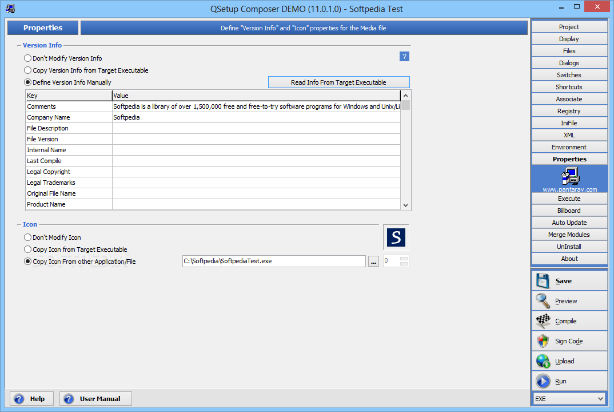
Task: Open the Billboard section
Action: (x=569, y=211)
